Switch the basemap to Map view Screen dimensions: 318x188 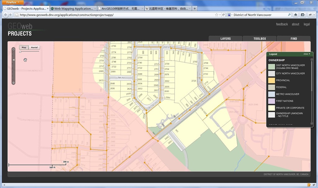(24, 47)
